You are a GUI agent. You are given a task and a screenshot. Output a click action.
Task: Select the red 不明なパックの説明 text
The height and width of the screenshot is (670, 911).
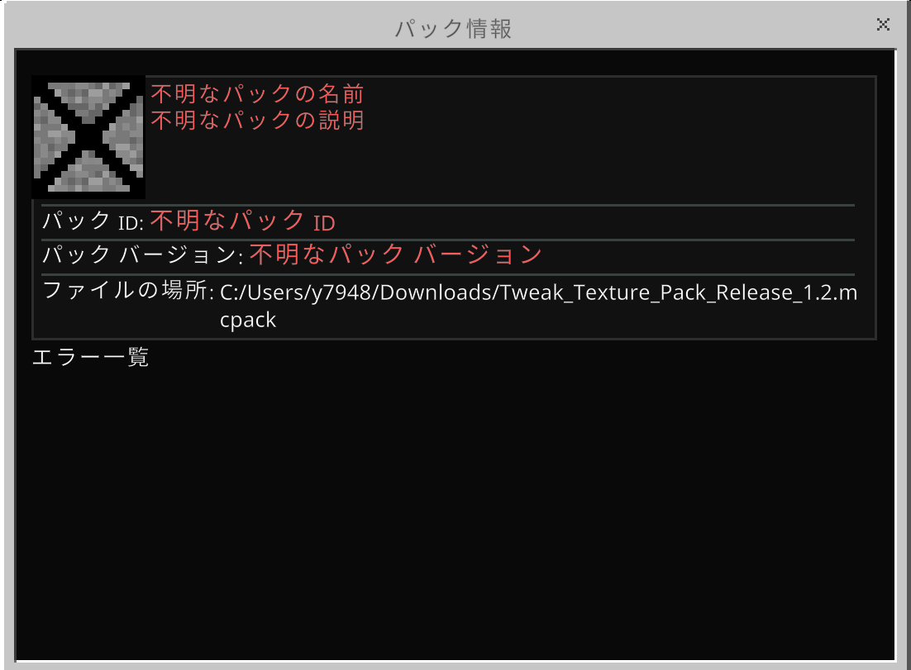(257, 121)
